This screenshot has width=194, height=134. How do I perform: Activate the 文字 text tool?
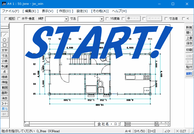pos(5,50)
